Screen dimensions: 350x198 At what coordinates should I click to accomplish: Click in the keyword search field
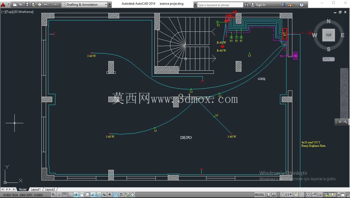point(220,5)
